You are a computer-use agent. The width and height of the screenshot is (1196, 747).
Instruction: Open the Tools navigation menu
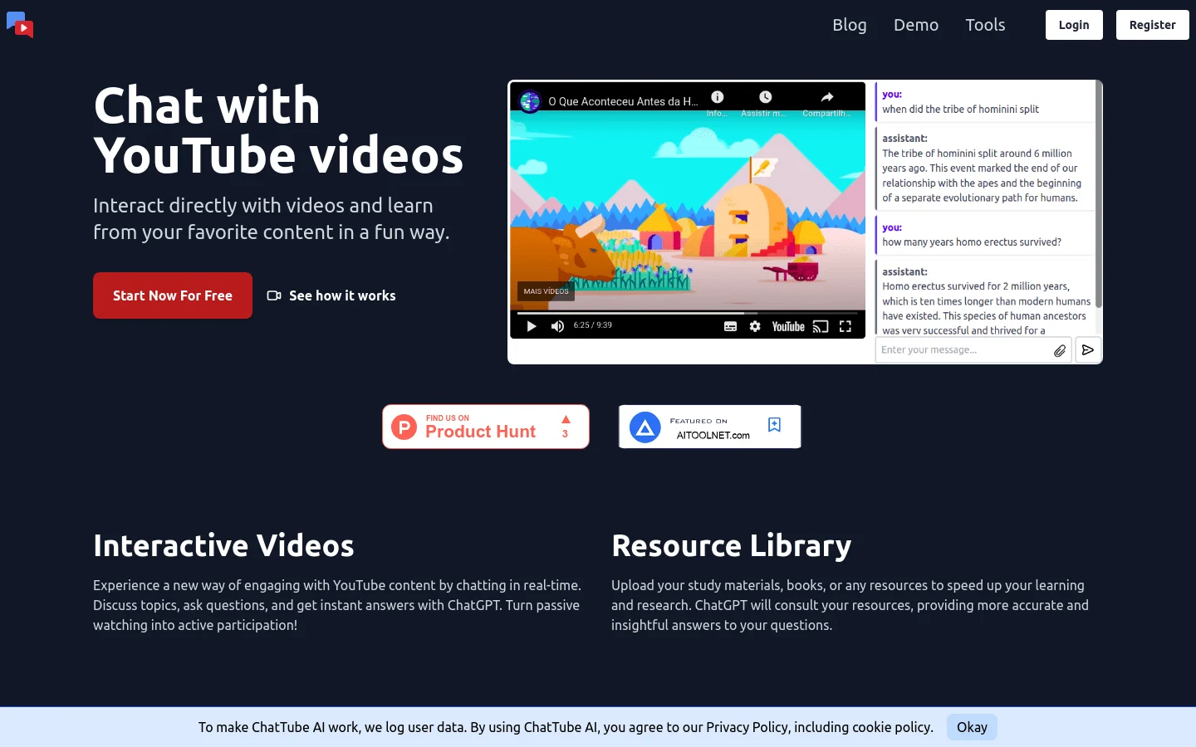coord(985,25)
